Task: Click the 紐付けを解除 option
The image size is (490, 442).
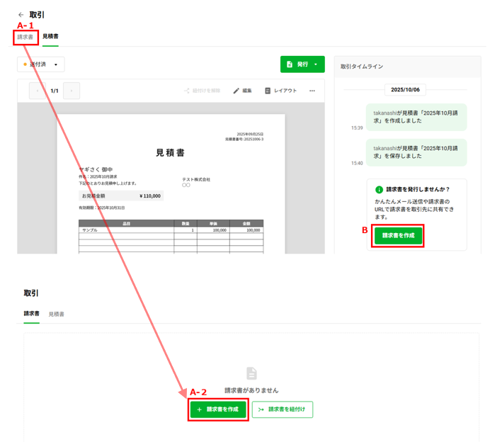Action: pyautogui.click(x=203, y=91)
